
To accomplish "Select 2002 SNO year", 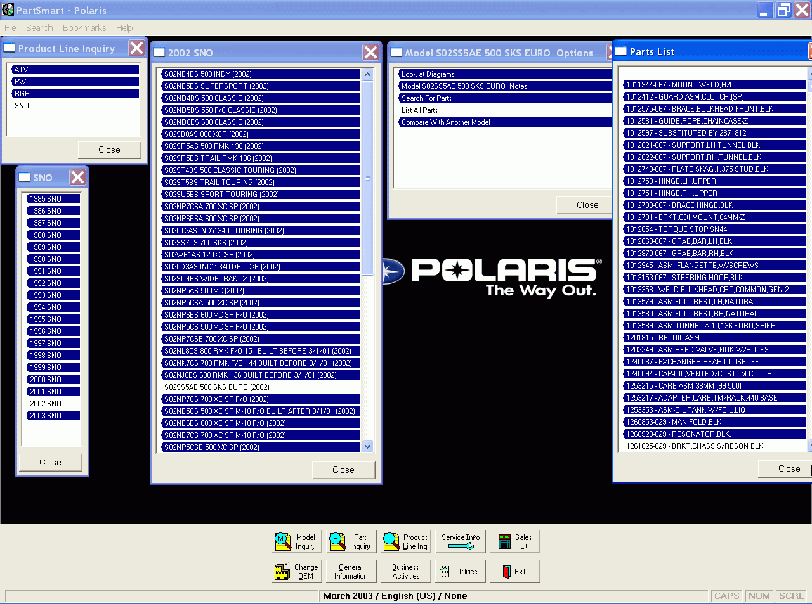I will tap(53, 404).
